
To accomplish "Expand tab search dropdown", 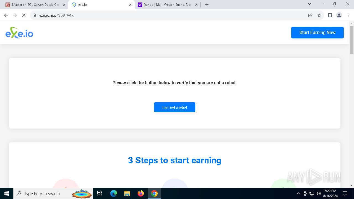I will (309, 4).
